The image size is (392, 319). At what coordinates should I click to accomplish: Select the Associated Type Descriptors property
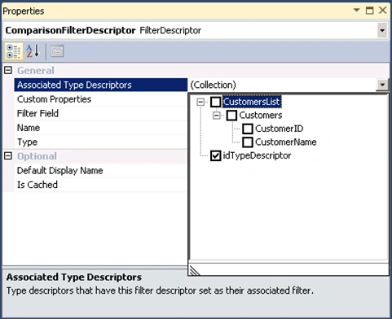pyautogui.click(x=101, y=85)
